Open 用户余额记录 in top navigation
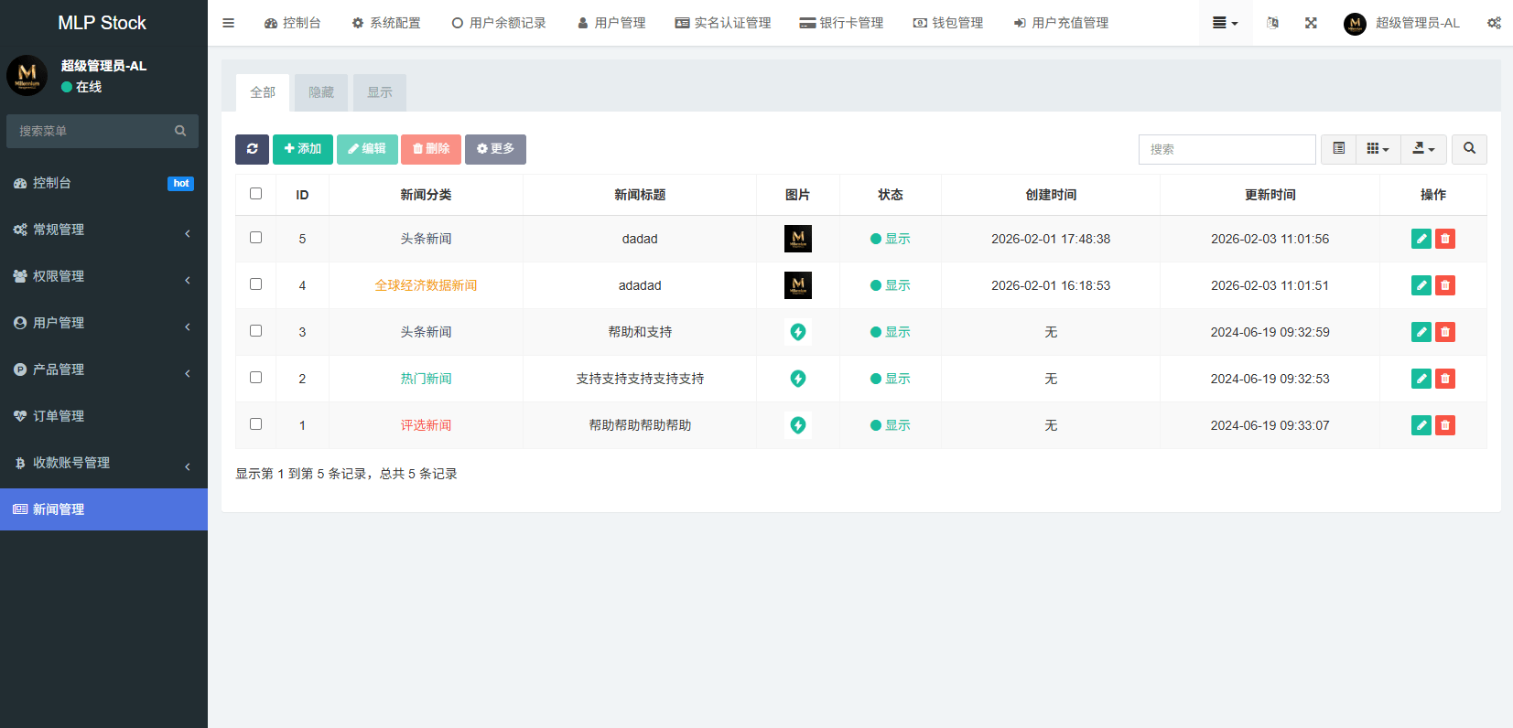Viewport: 1513px width, 728px height. (499, 23)
